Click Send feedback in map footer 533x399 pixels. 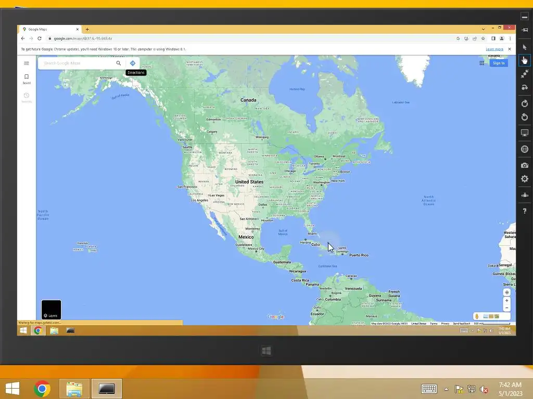pyautogui.click(x=461, y=324)
